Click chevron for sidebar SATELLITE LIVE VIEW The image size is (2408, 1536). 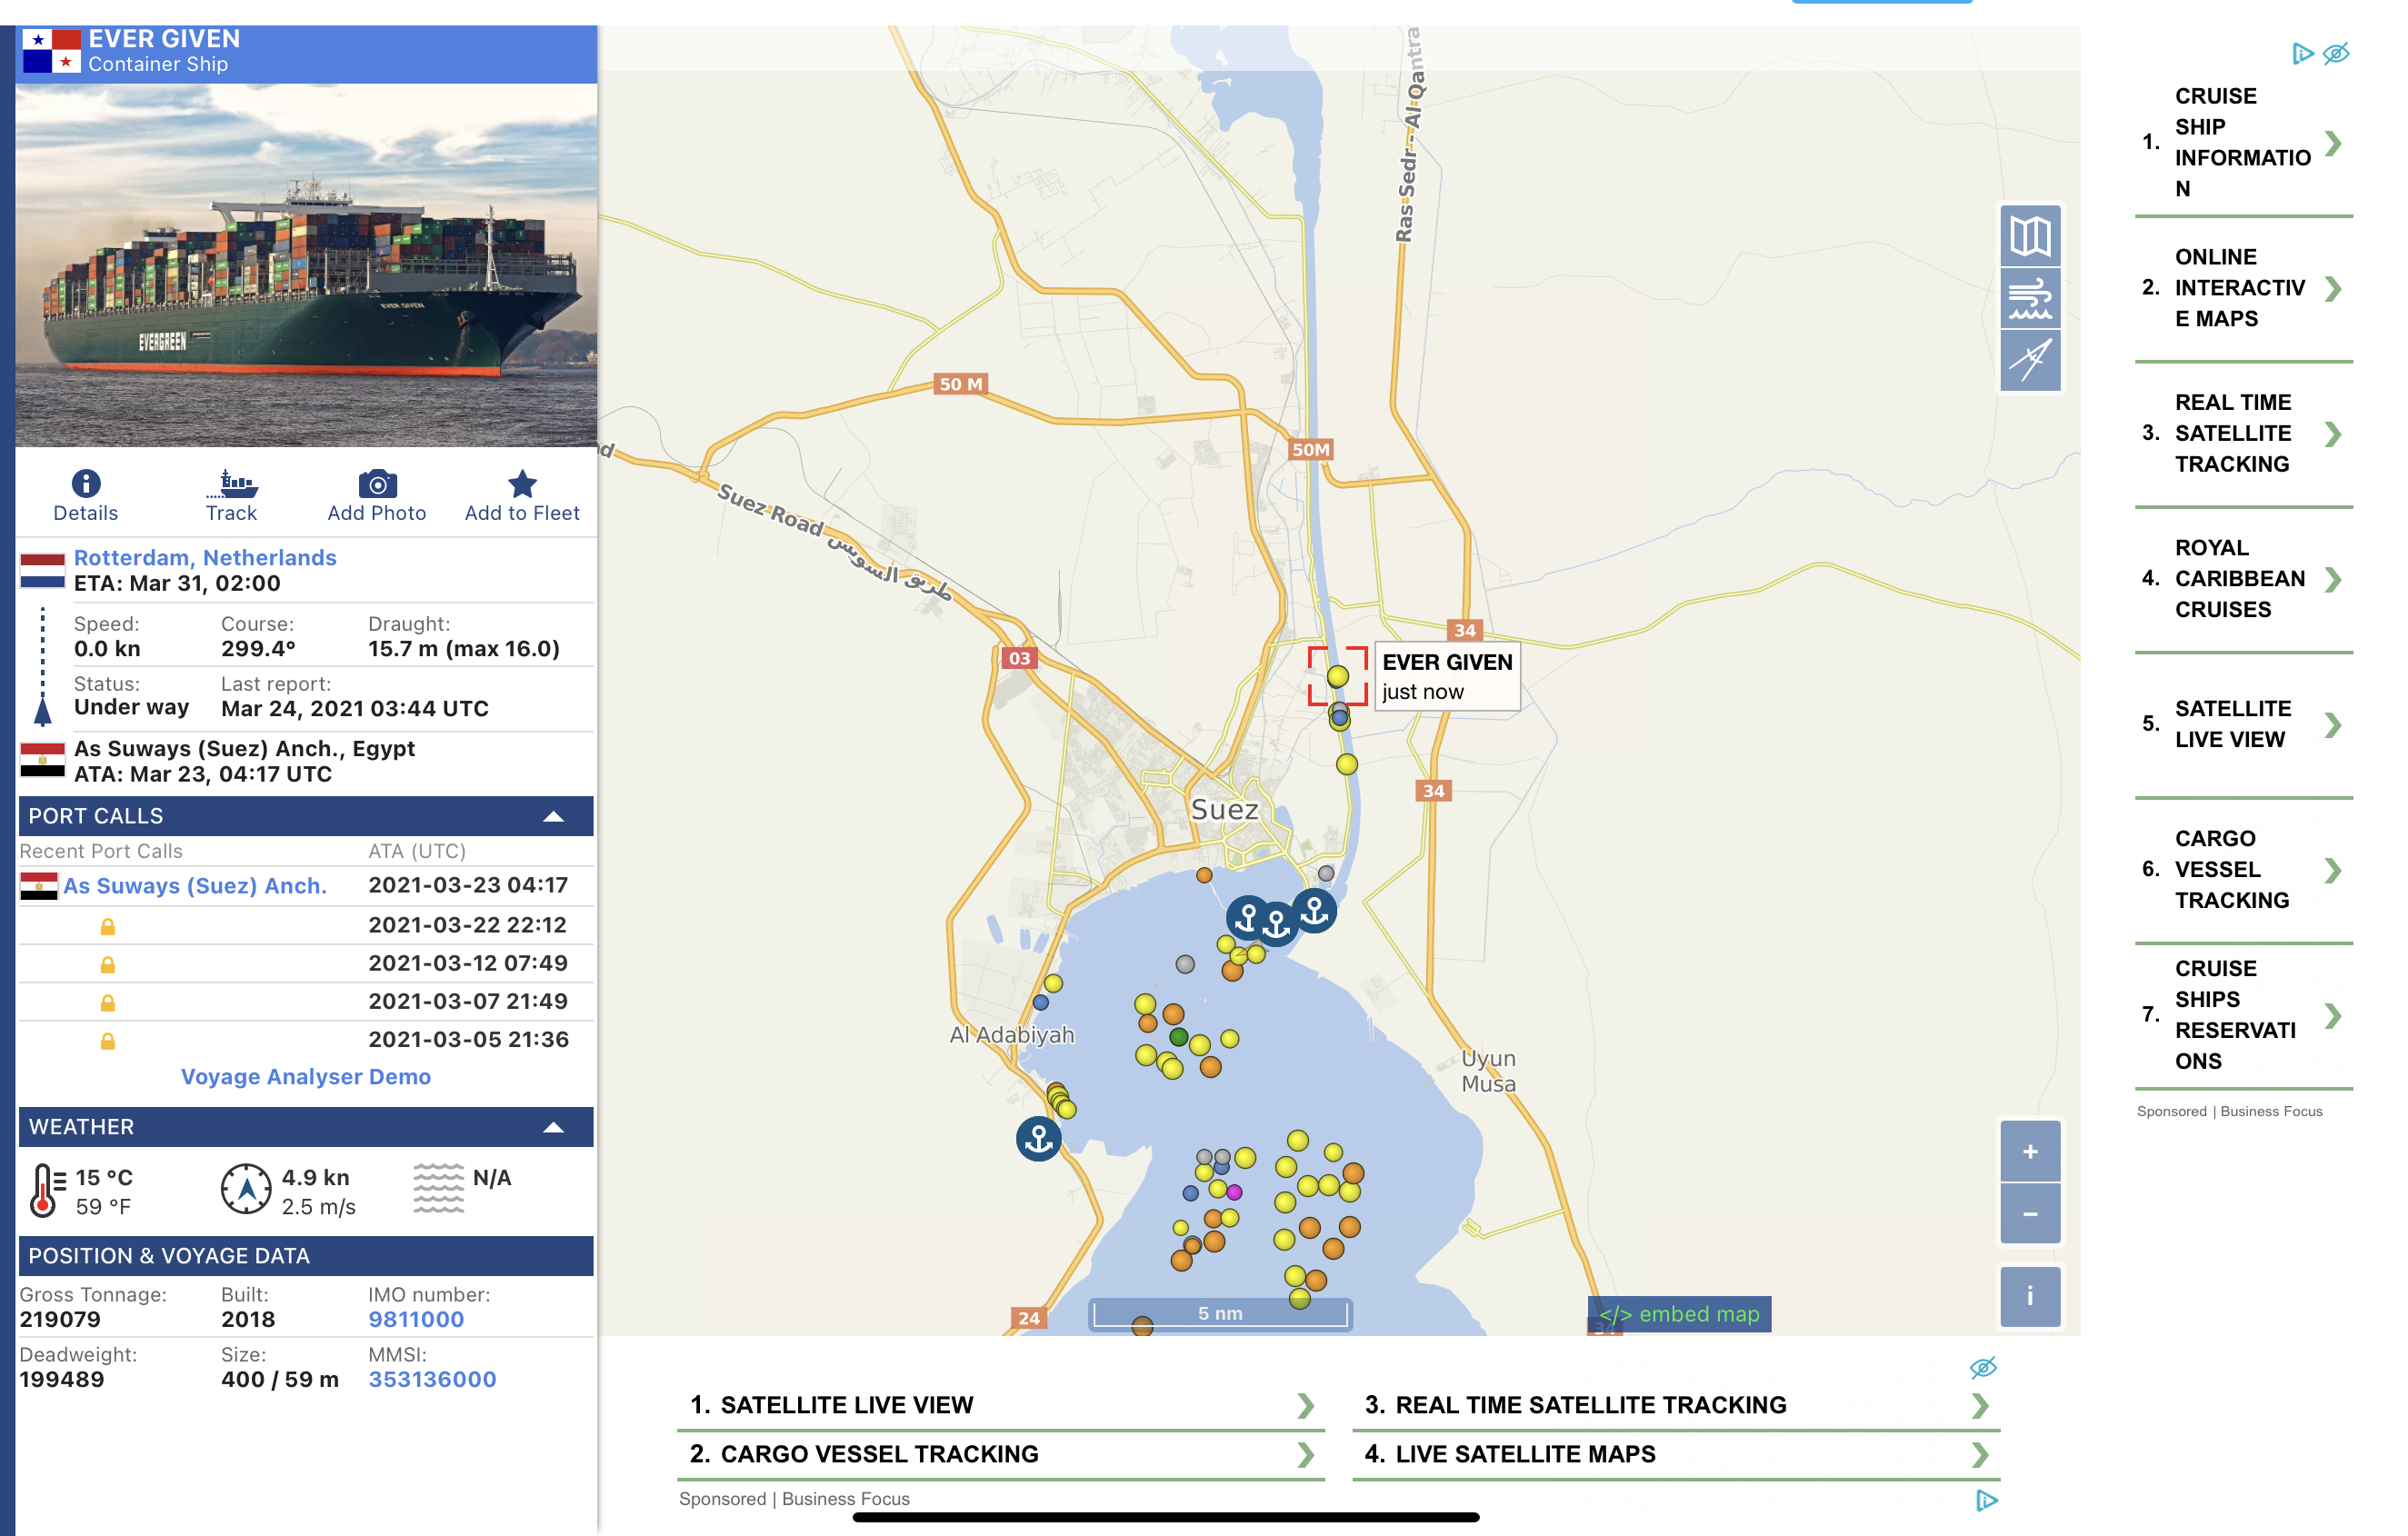click(2333, 724)
